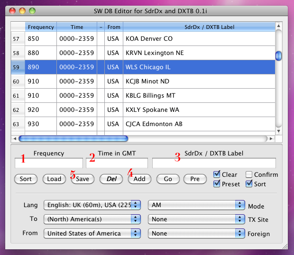Click row number 61
The image size is (294, 255).
coord(18,96)
